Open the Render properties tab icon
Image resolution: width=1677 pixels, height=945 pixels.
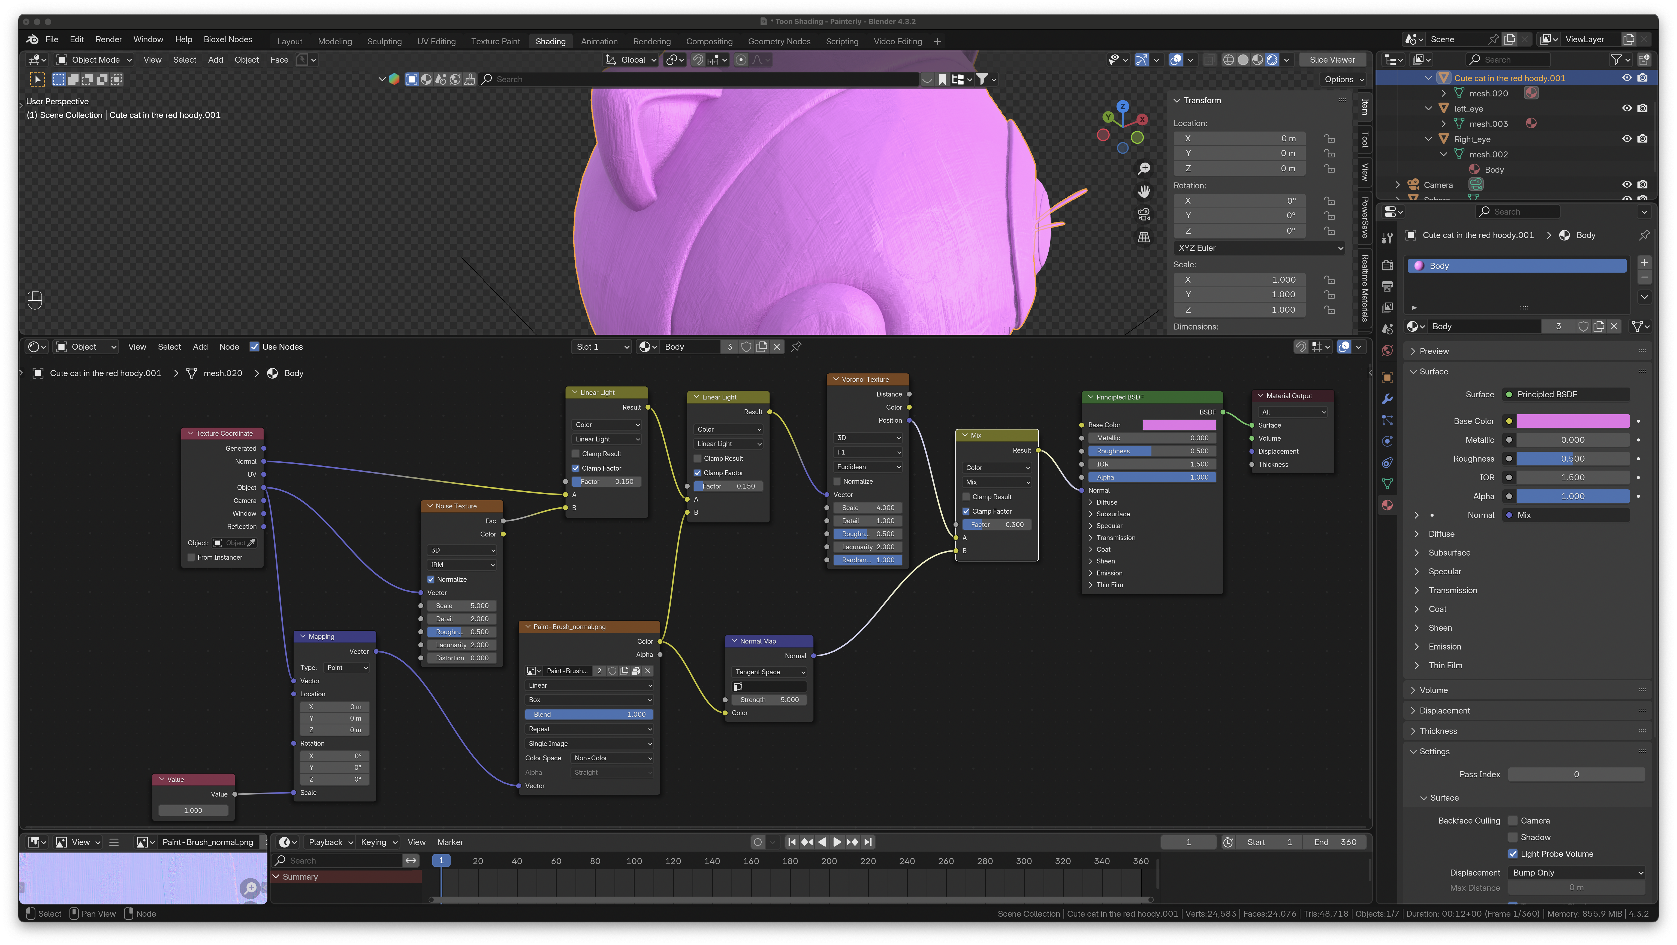coord(1387,265)
